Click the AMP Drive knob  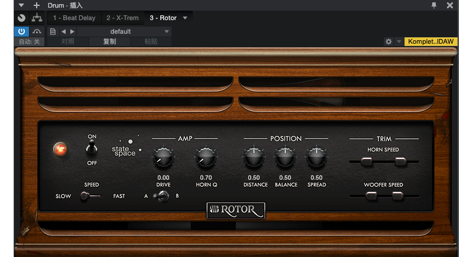(163, 158)
